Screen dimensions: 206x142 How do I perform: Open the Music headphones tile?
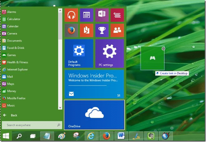pyautogui.click(x=71, y=15)
